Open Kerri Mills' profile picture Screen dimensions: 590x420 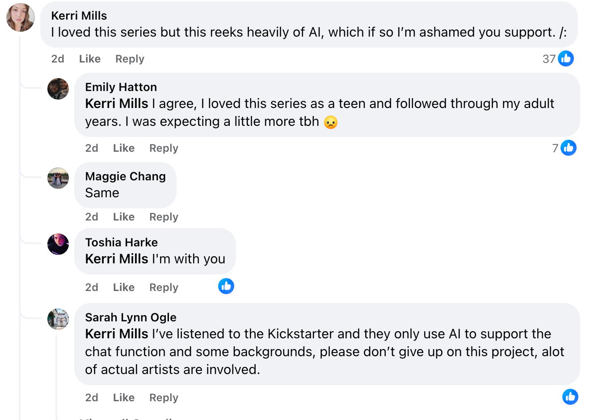pyautogui.click(x=21, y=18)
